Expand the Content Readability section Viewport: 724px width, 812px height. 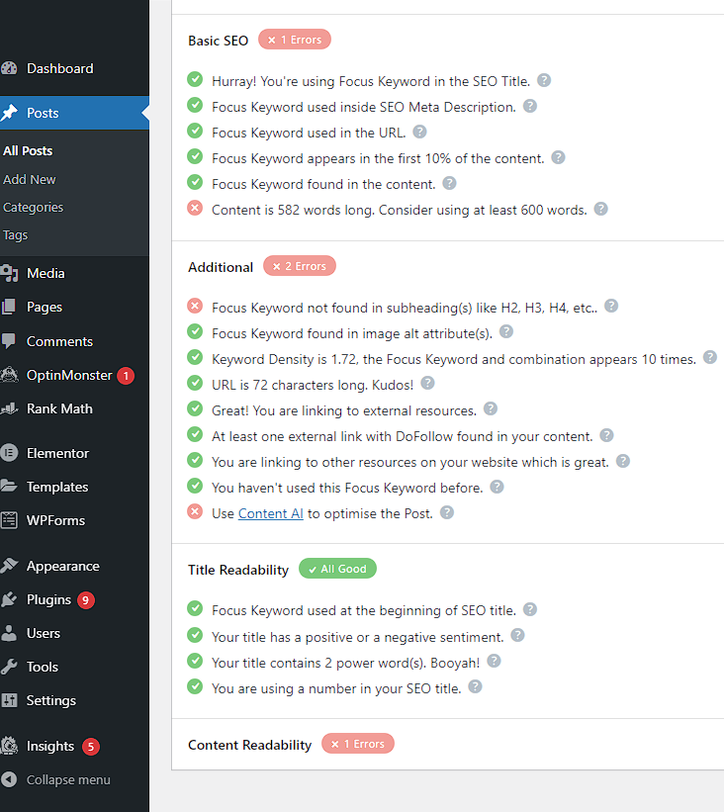[249, 745]
